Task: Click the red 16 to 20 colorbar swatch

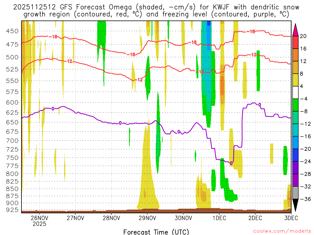Action: [295, 42]
